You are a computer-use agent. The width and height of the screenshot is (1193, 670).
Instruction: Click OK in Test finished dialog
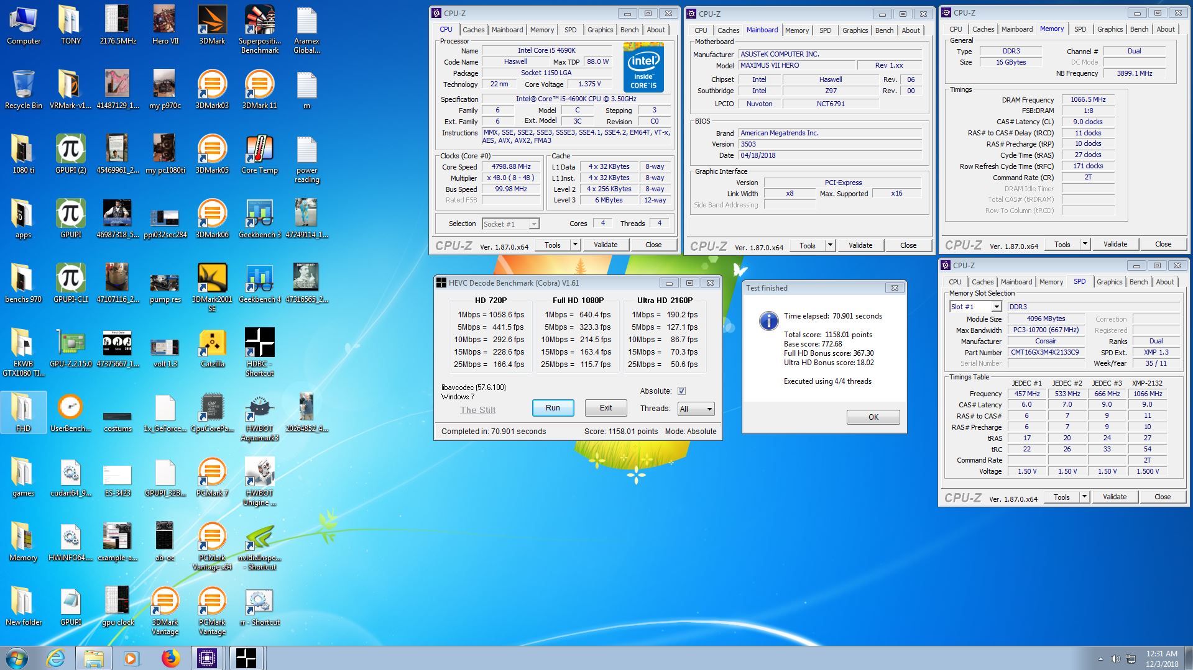pos(873,417)
